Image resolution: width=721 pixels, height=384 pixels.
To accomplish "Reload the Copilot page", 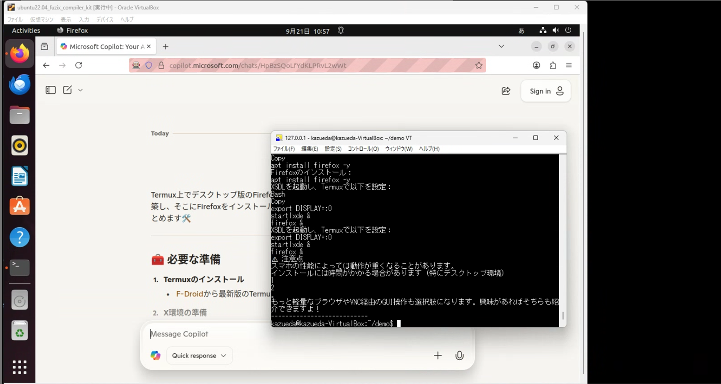I will click(79, 65).
